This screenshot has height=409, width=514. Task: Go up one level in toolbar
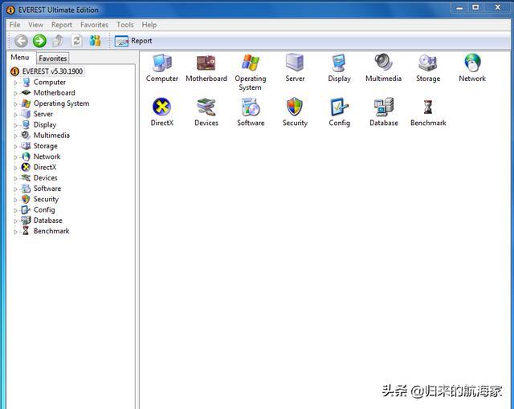click(x=58, y=41)
